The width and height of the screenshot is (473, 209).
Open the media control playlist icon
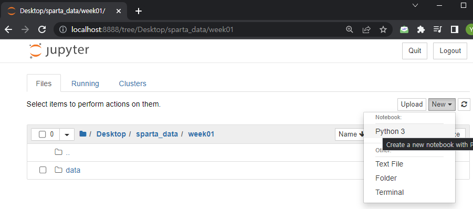[x=437, y=29]
